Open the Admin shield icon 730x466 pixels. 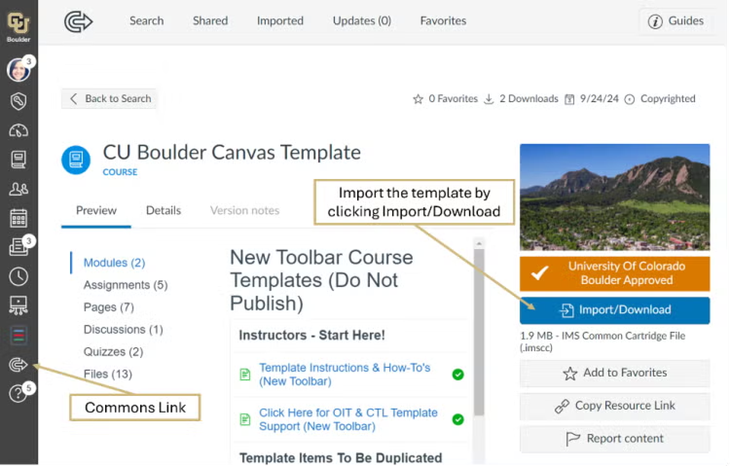(18, 101)
